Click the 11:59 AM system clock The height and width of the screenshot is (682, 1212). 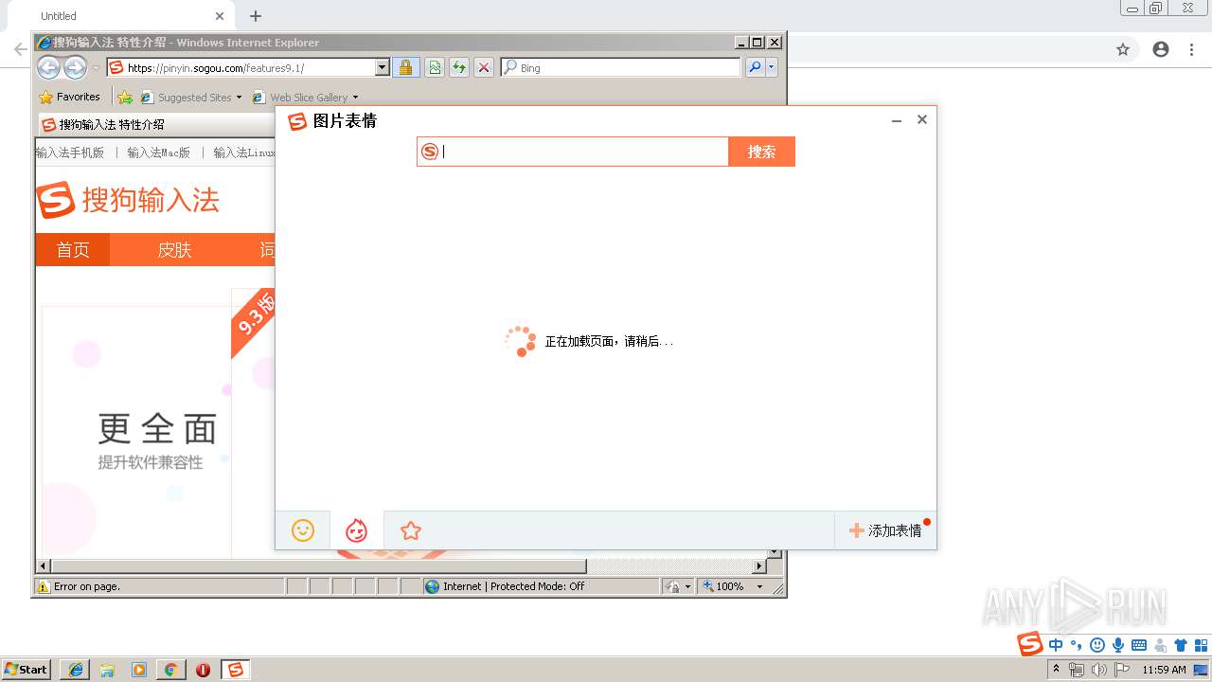(1165, 670)
